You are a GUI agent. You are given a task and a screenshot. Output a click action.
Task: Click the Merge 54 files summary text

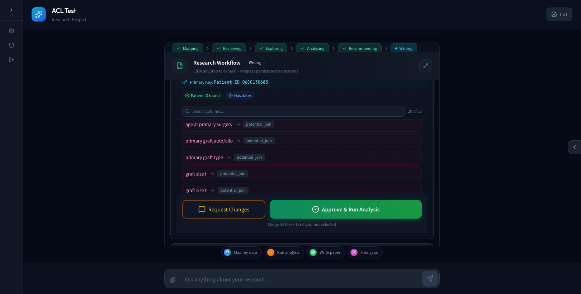[302, 224]
